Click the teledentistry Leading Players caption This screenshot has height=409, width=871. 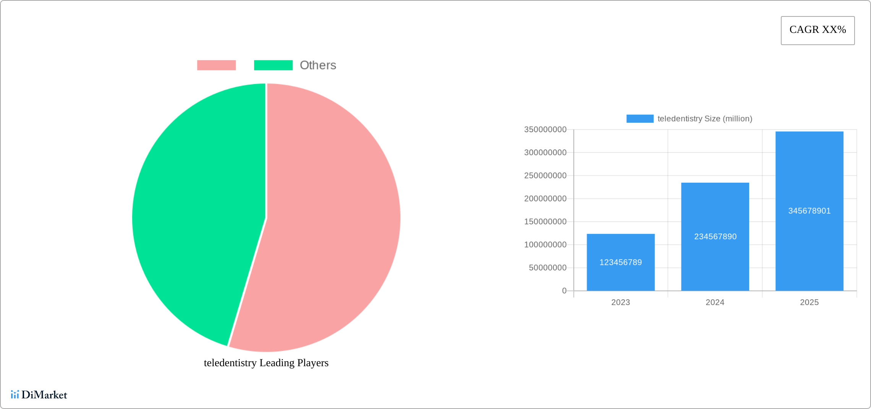point(266,363)
